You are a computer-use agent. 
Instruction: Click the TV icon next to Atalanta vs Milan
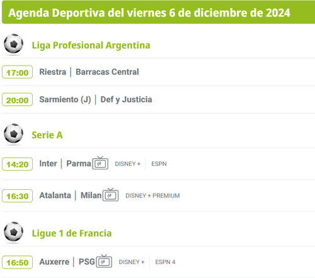coord(111,195)
